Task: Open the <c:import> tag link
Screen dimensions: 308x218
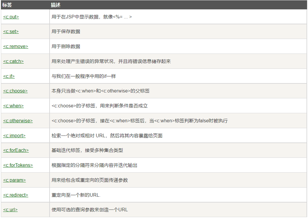Action: click(14, 135)
